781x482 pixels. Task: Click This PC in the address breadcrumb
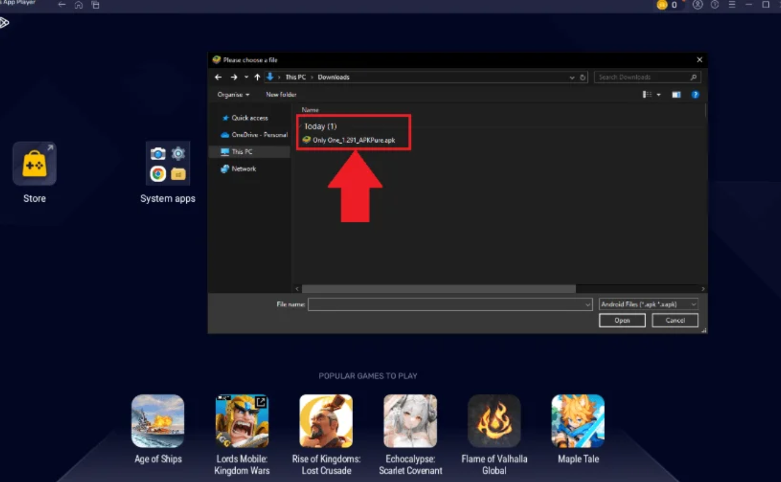[295, 77]
